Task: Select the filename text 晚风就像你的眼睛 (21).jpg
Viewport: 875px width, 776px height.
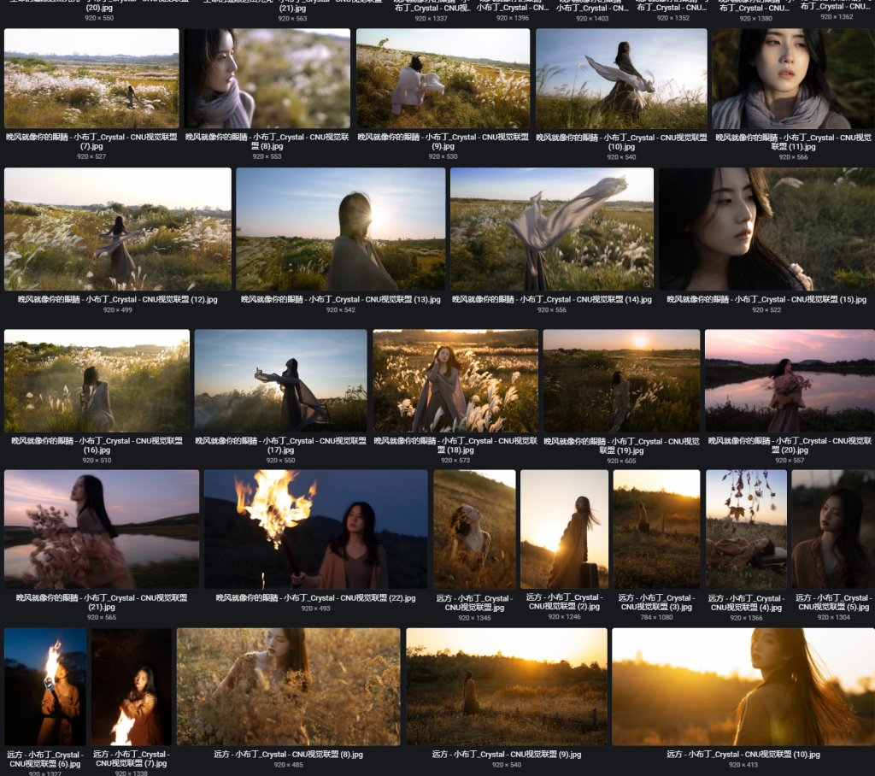Action: pyautogui.click(x=101, y=598)
